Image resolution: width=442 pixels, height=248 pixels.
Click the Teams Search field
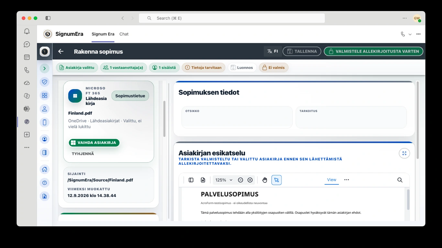232,18
